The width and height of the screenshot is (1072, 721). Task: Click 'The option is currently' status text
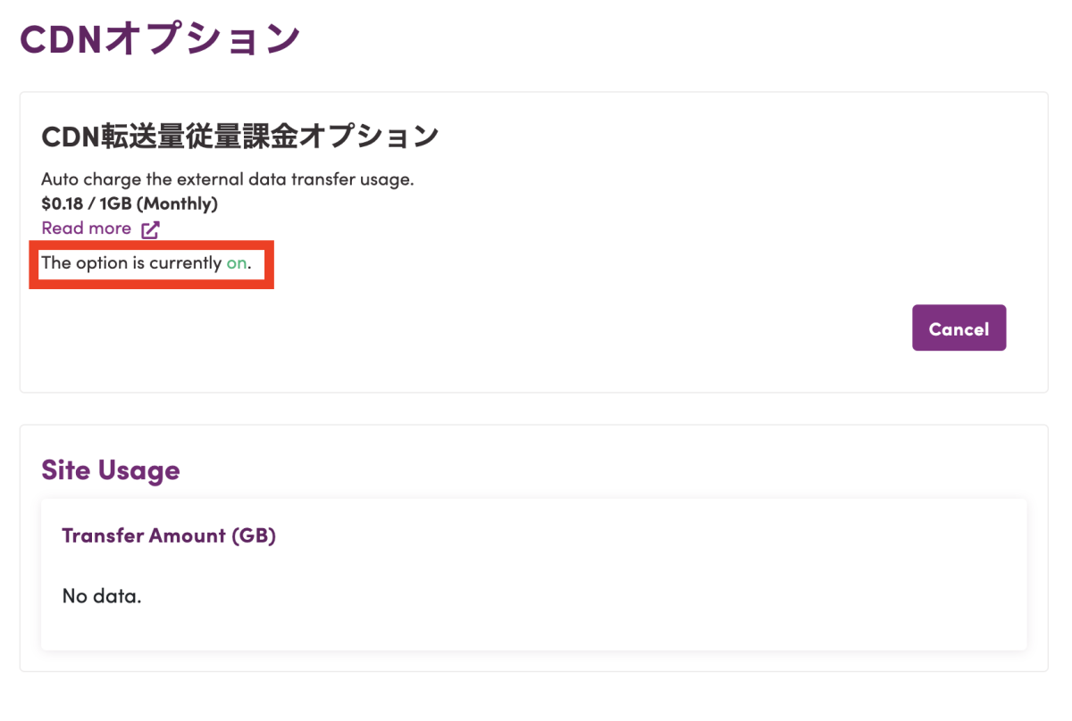(x=131, y=263)
